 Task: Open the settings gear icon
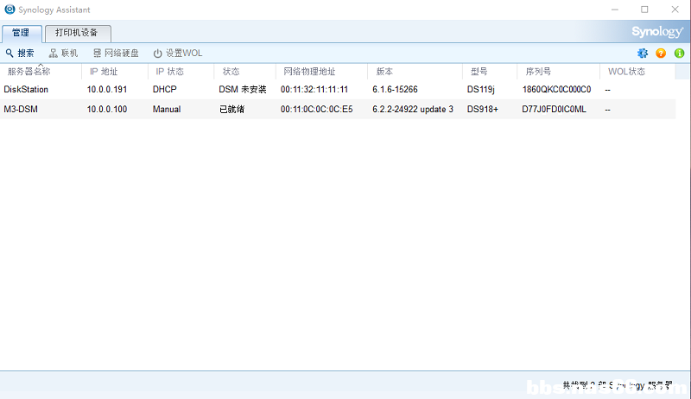click(x=643, y=54)
